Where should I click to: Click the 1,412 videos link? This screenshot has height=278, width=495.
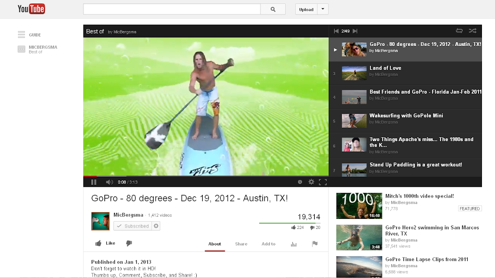pyautogui.click(x=160, y=215)
